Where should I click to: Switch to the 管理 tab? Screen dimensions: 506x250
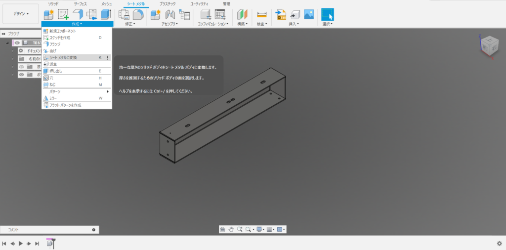[x=226, y=4]
